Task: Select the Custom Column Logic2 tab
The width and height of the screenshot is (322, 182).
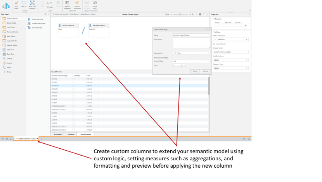Action: (26, 139)
